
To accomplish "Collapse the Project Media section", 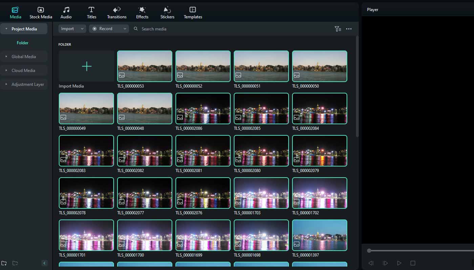I will pos(6,29).
